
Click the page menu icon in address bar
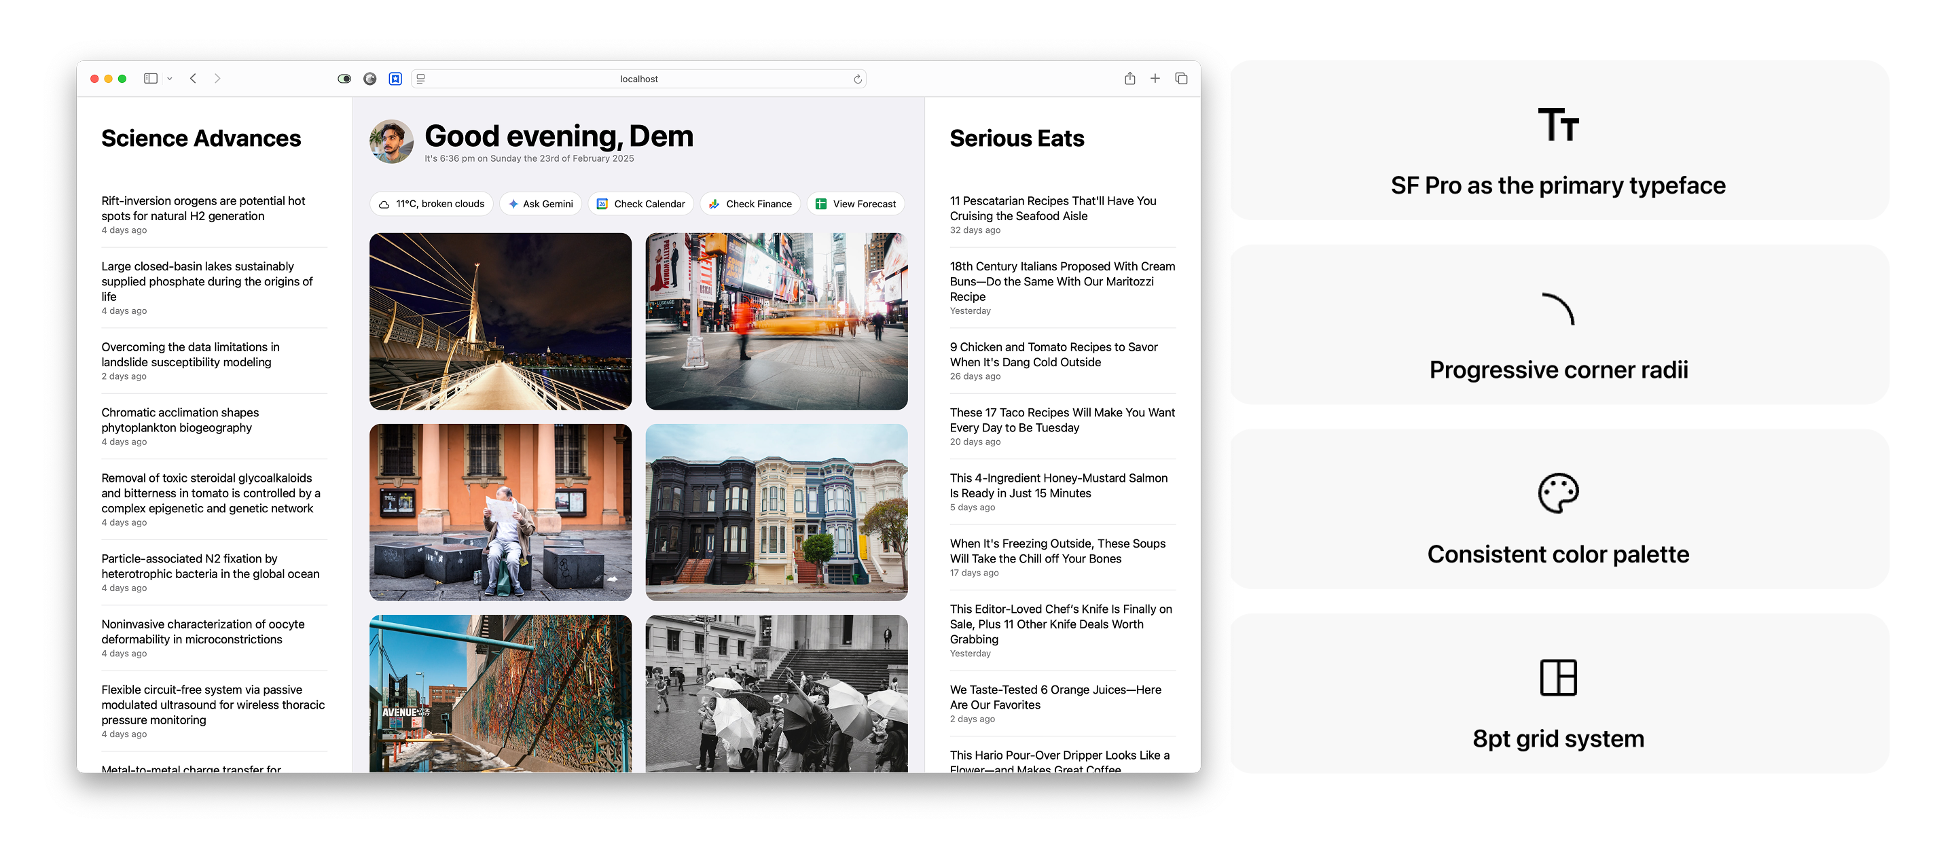(420, 78)
